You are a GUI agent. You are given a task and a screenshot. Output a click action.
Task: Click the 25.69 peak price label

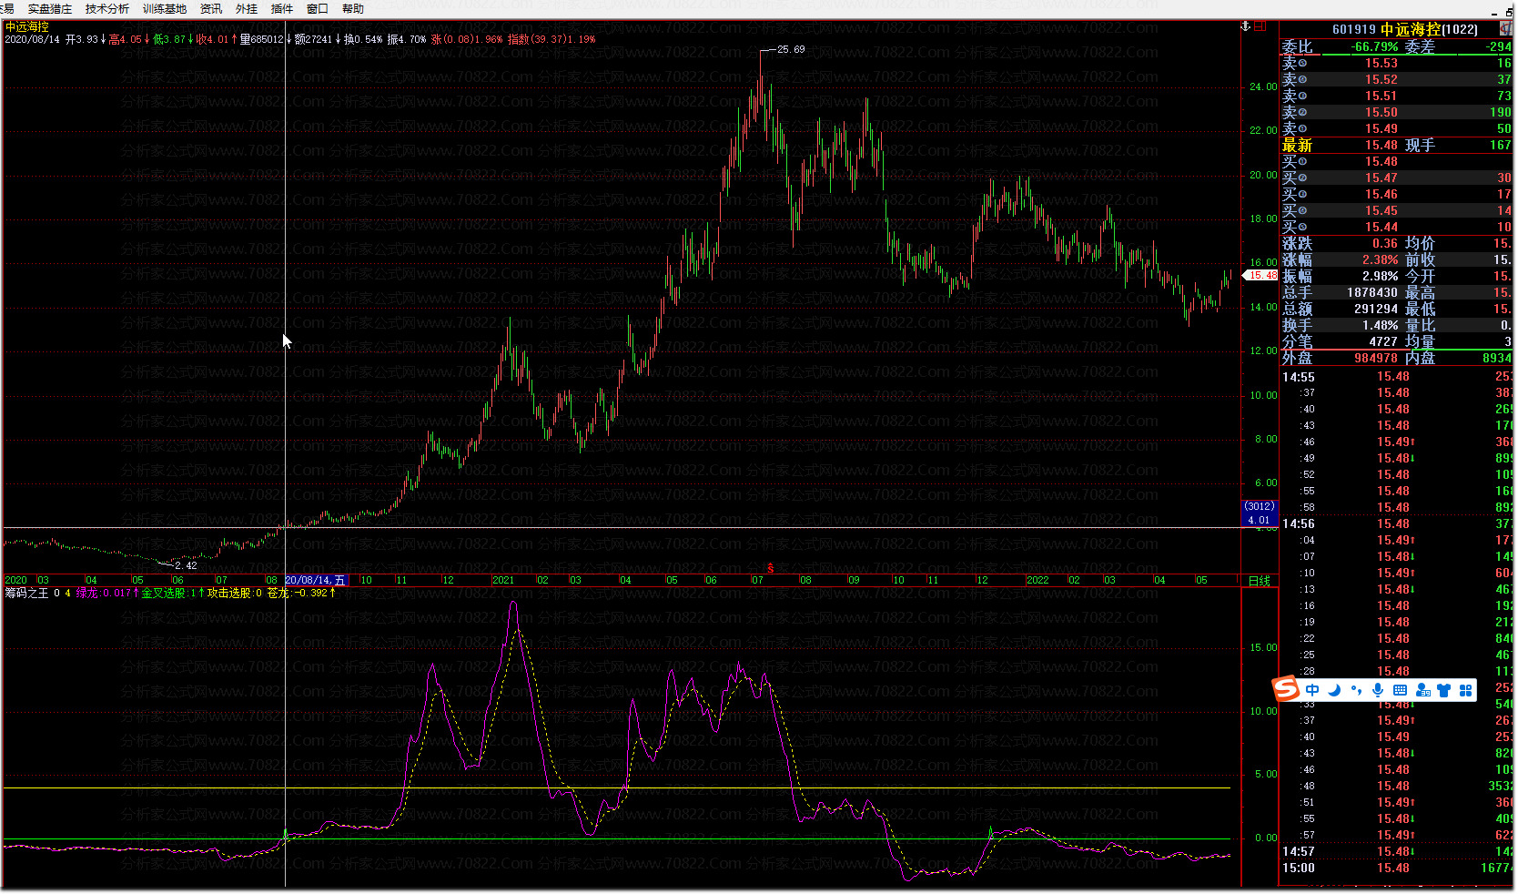(791, 49)
